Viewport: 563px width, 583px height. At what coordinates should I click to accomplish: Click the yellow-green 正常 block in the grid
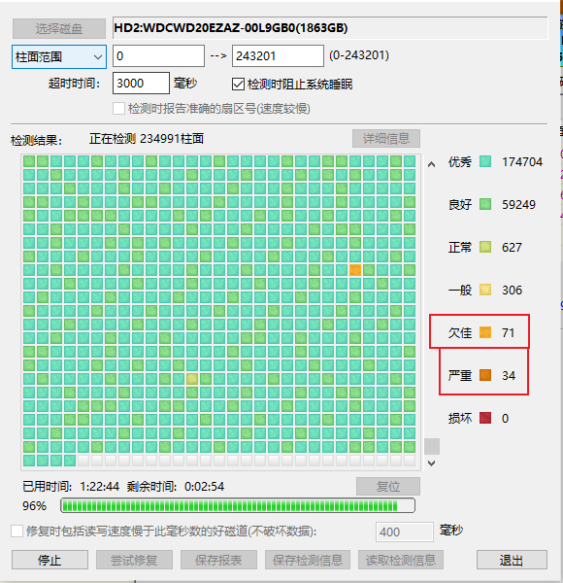(192, 379)
